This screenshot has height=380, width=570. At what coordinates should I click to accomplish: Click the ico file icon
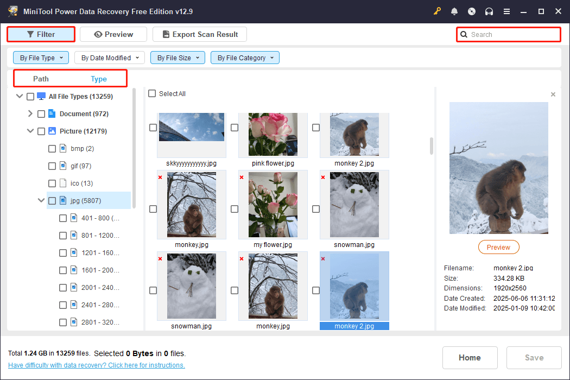[x=63, y=183]
